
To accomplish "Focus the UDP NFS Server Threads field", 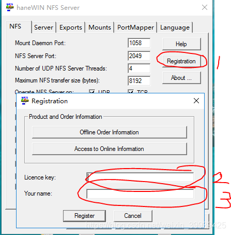I will (139, 68).
